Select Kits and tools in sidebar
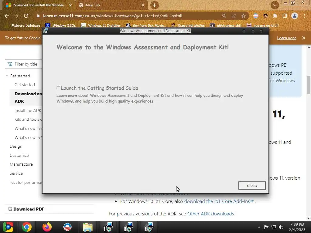The image size is (311, 233). pos(28,119)
